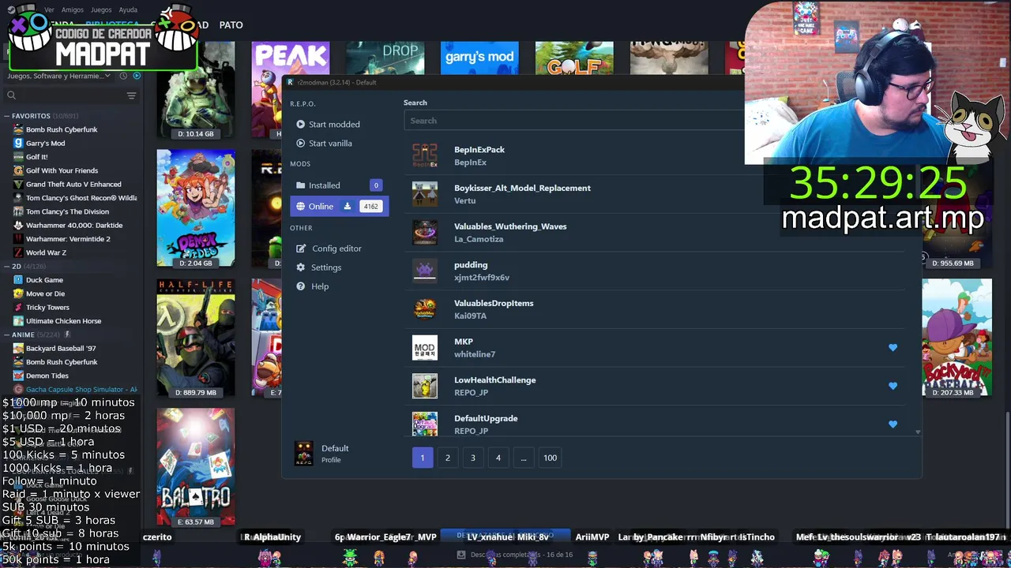Click the Steam library search magnifier icon
This screenshot has height=568, width=1011.
[11, 95]
